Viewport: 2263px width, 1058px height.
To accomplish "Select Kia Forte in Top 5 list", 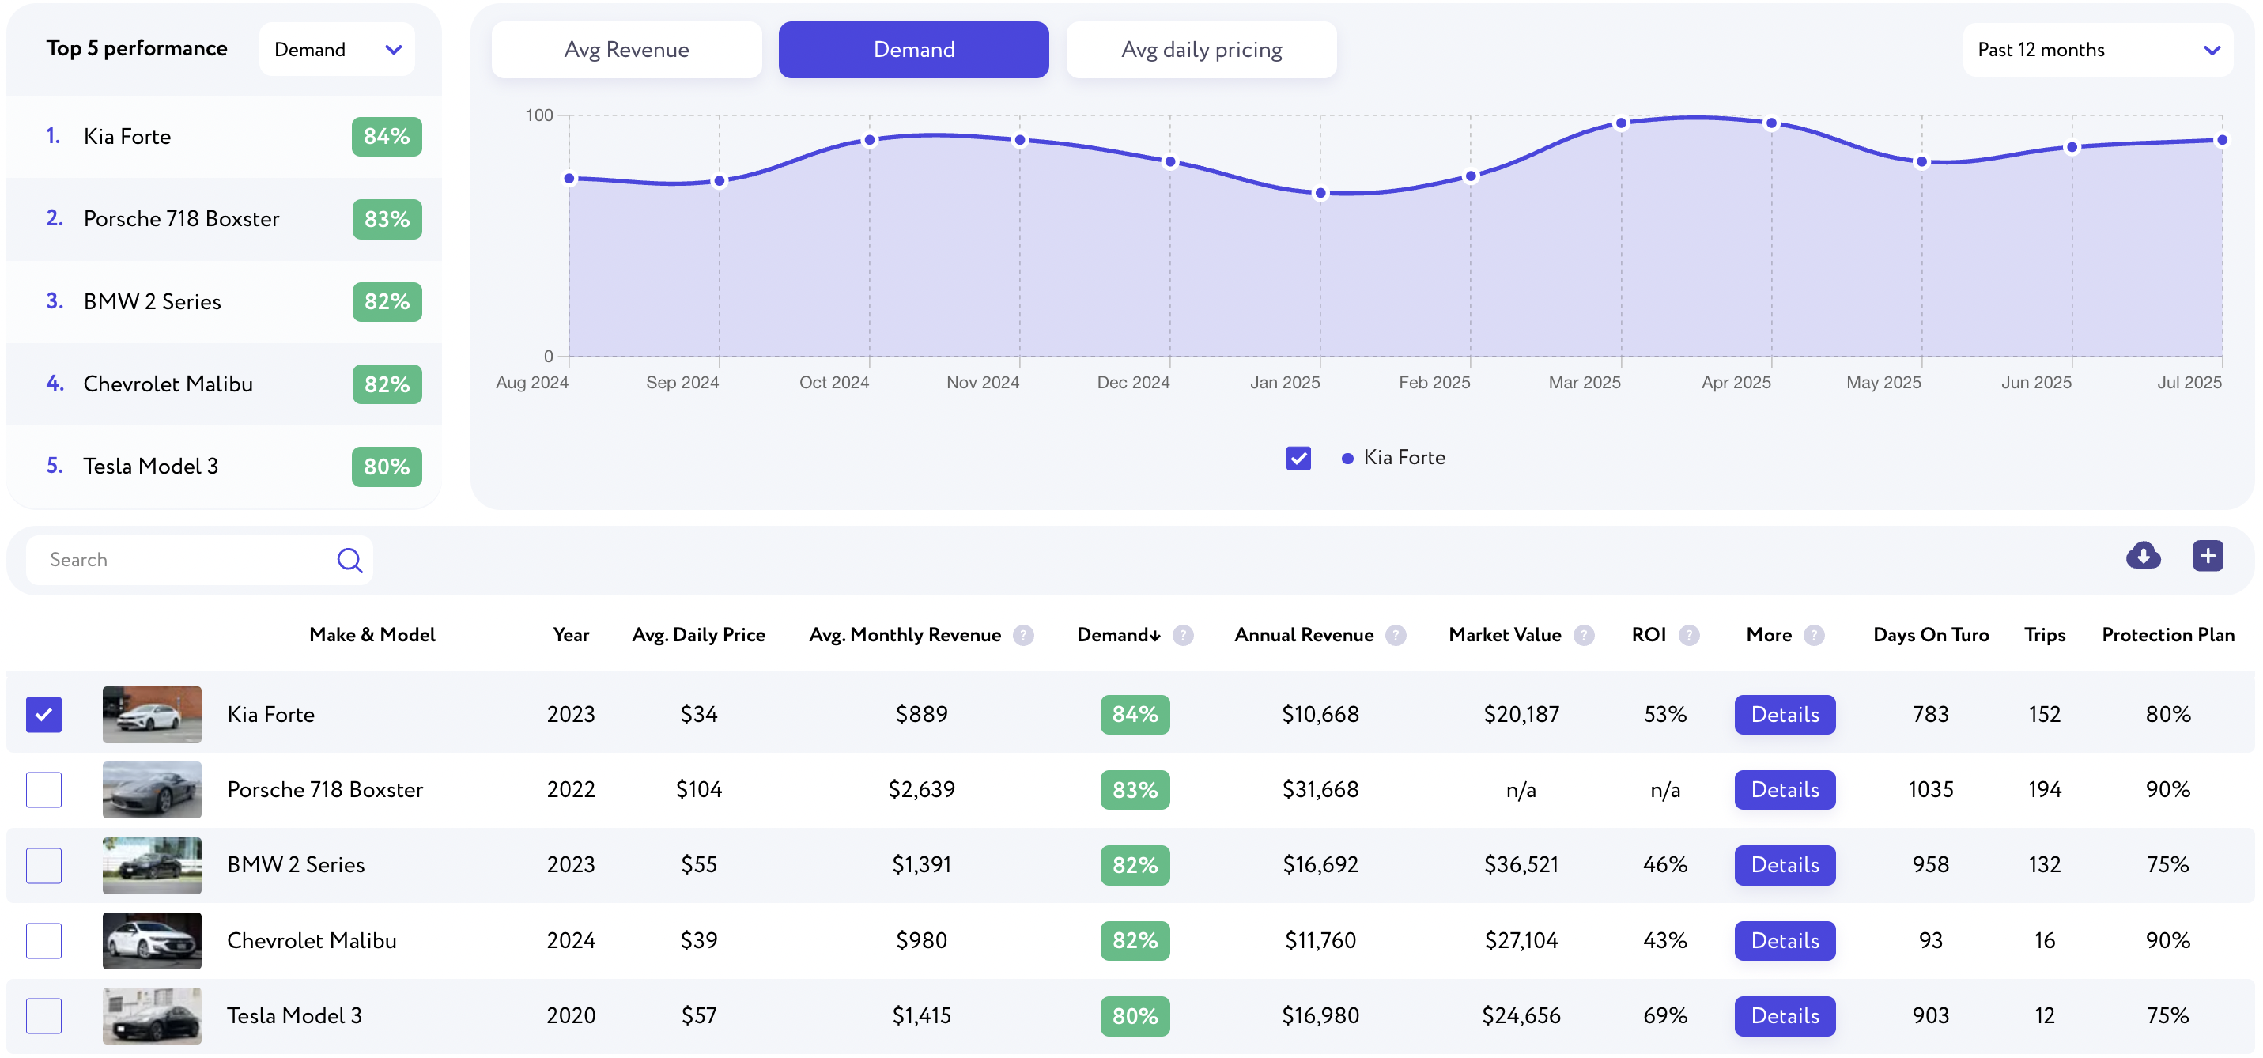I will (224, 136).
